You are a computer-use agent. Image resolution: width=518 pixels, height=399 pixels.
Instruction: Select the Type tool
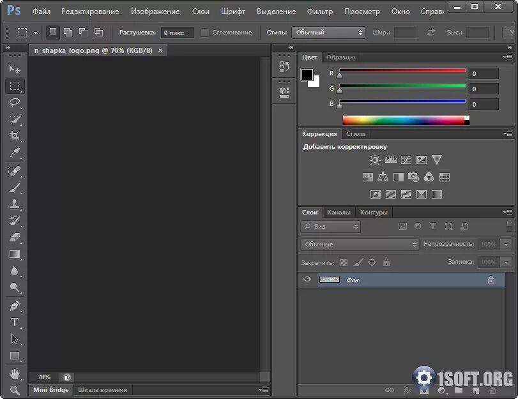tap(15, 322)
